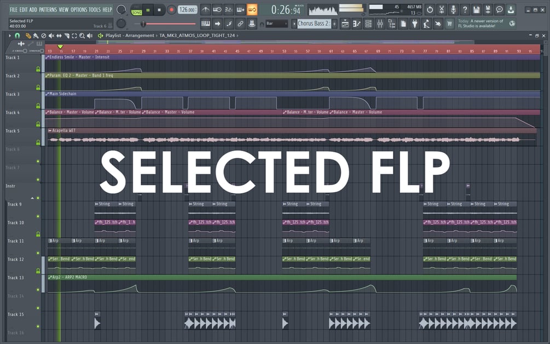Select the Zoom tool in the playlist toolbar
550x344 pixels.
click(82, 36)
